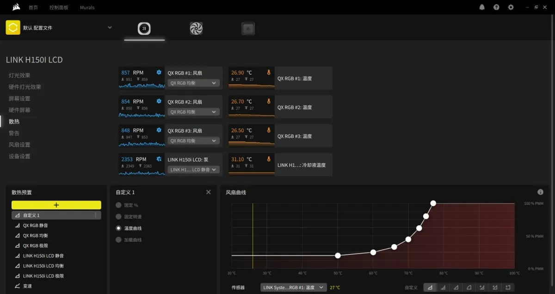555x294 pixels.
Task: Select the 固定转速 radio option
Action: [x=118, y=216]
